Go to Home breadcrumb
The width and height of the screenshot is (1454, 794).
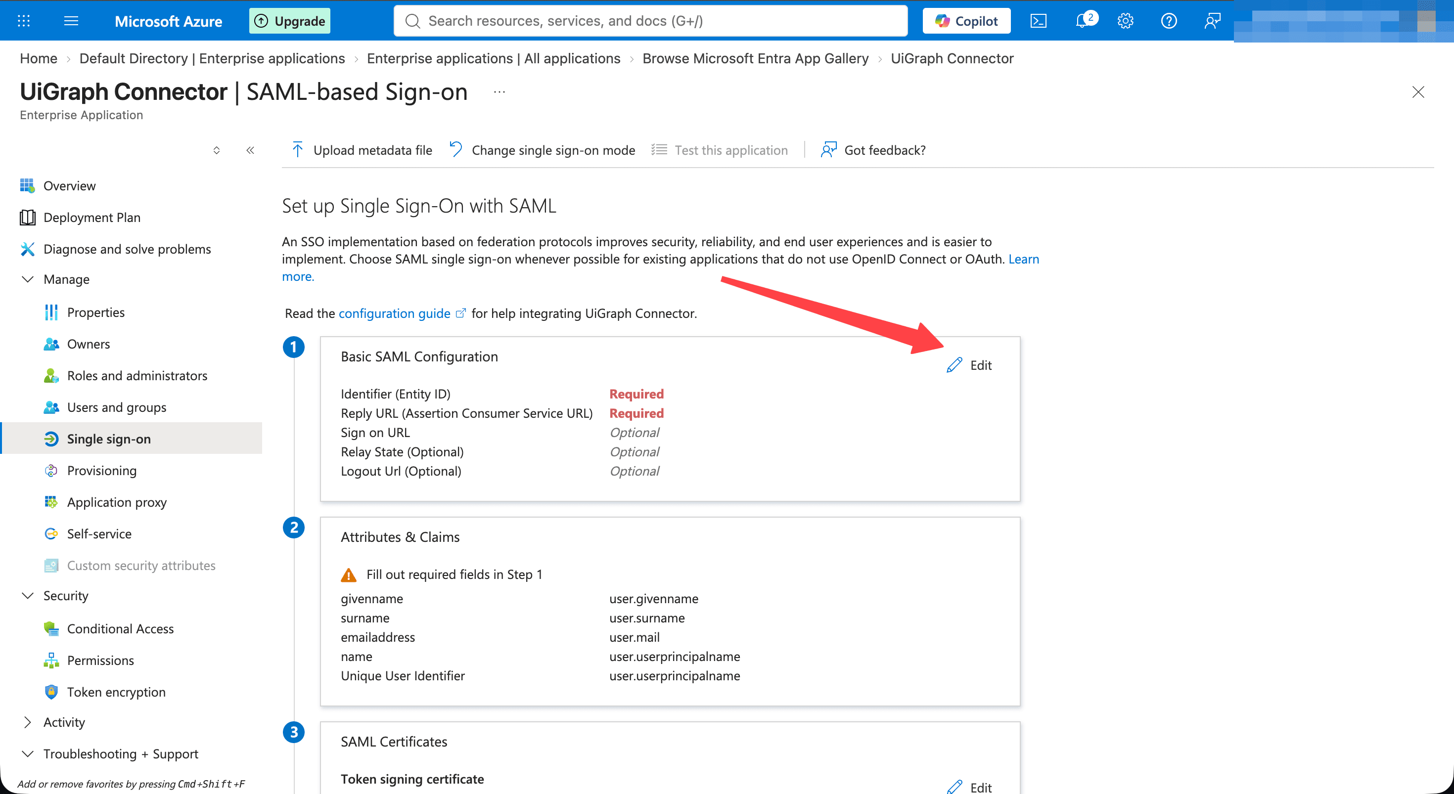pyautogui.click(x=39, y=58)
